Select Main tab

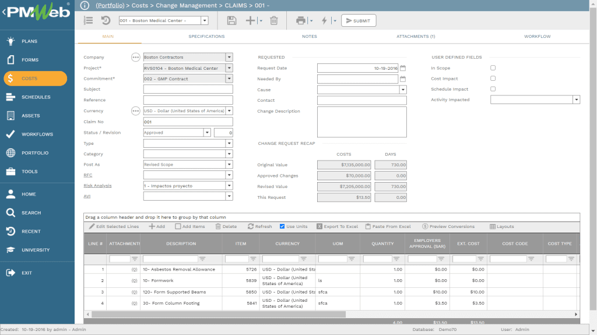(x=108, y=37)
